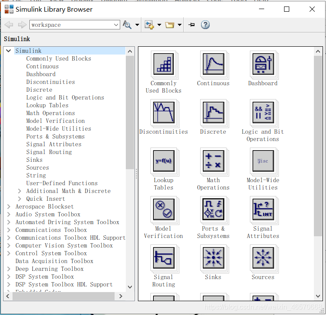The width and height of the screenshot is (326, 315).
Task: Select Discontinuities in the library tree
Action: 51,82
